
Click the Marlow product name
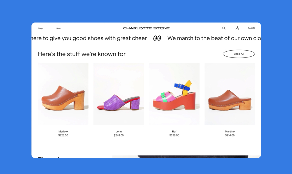[63, 132]
